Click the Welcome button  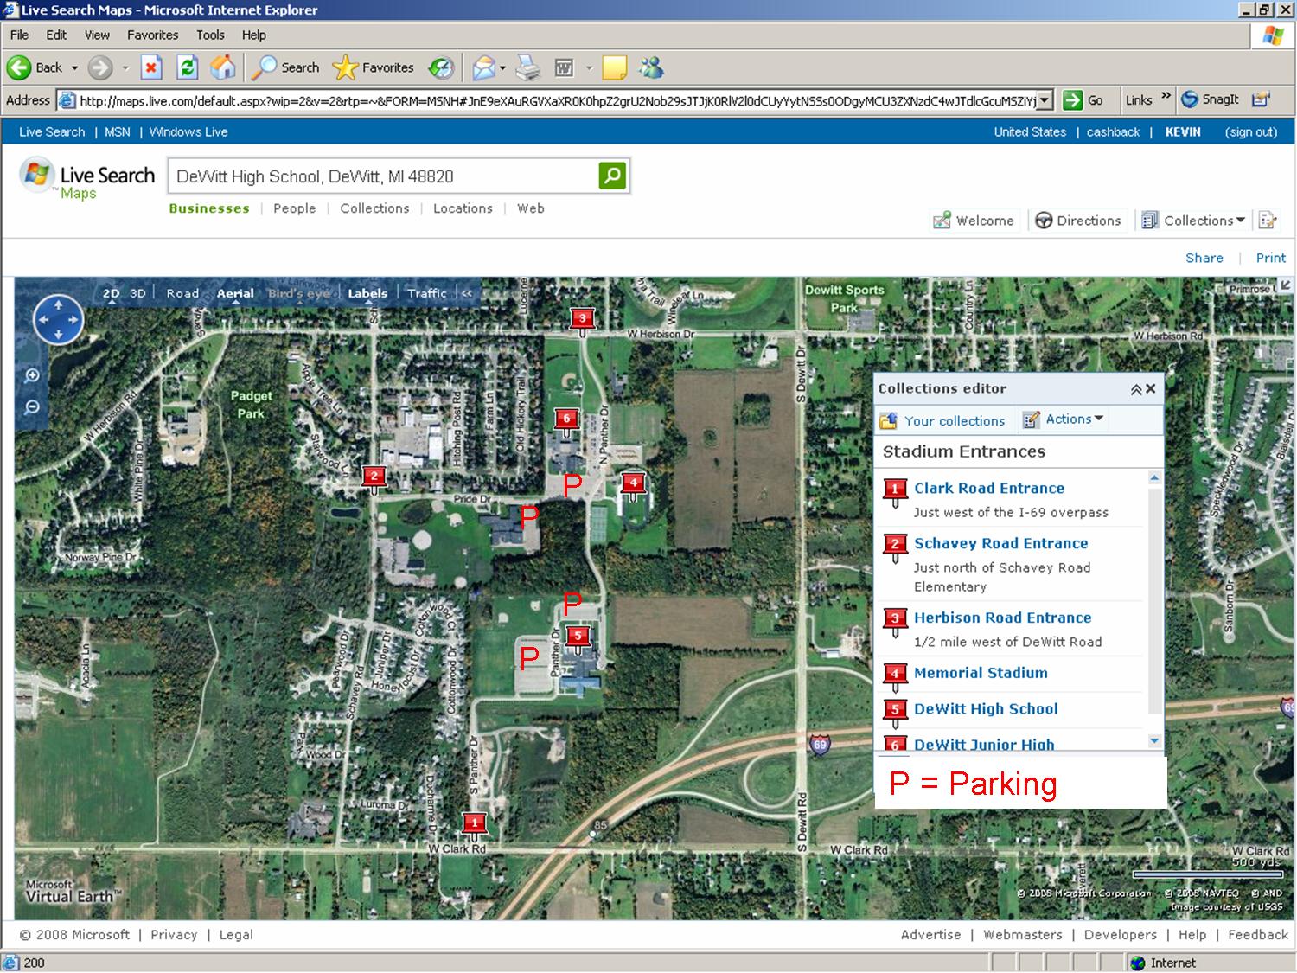tap(974, 221)
